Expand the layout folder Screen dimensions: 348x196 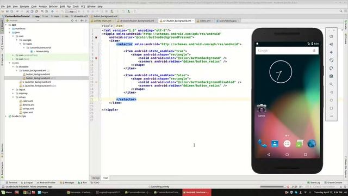pyautogui.click(x=13, y=89)
